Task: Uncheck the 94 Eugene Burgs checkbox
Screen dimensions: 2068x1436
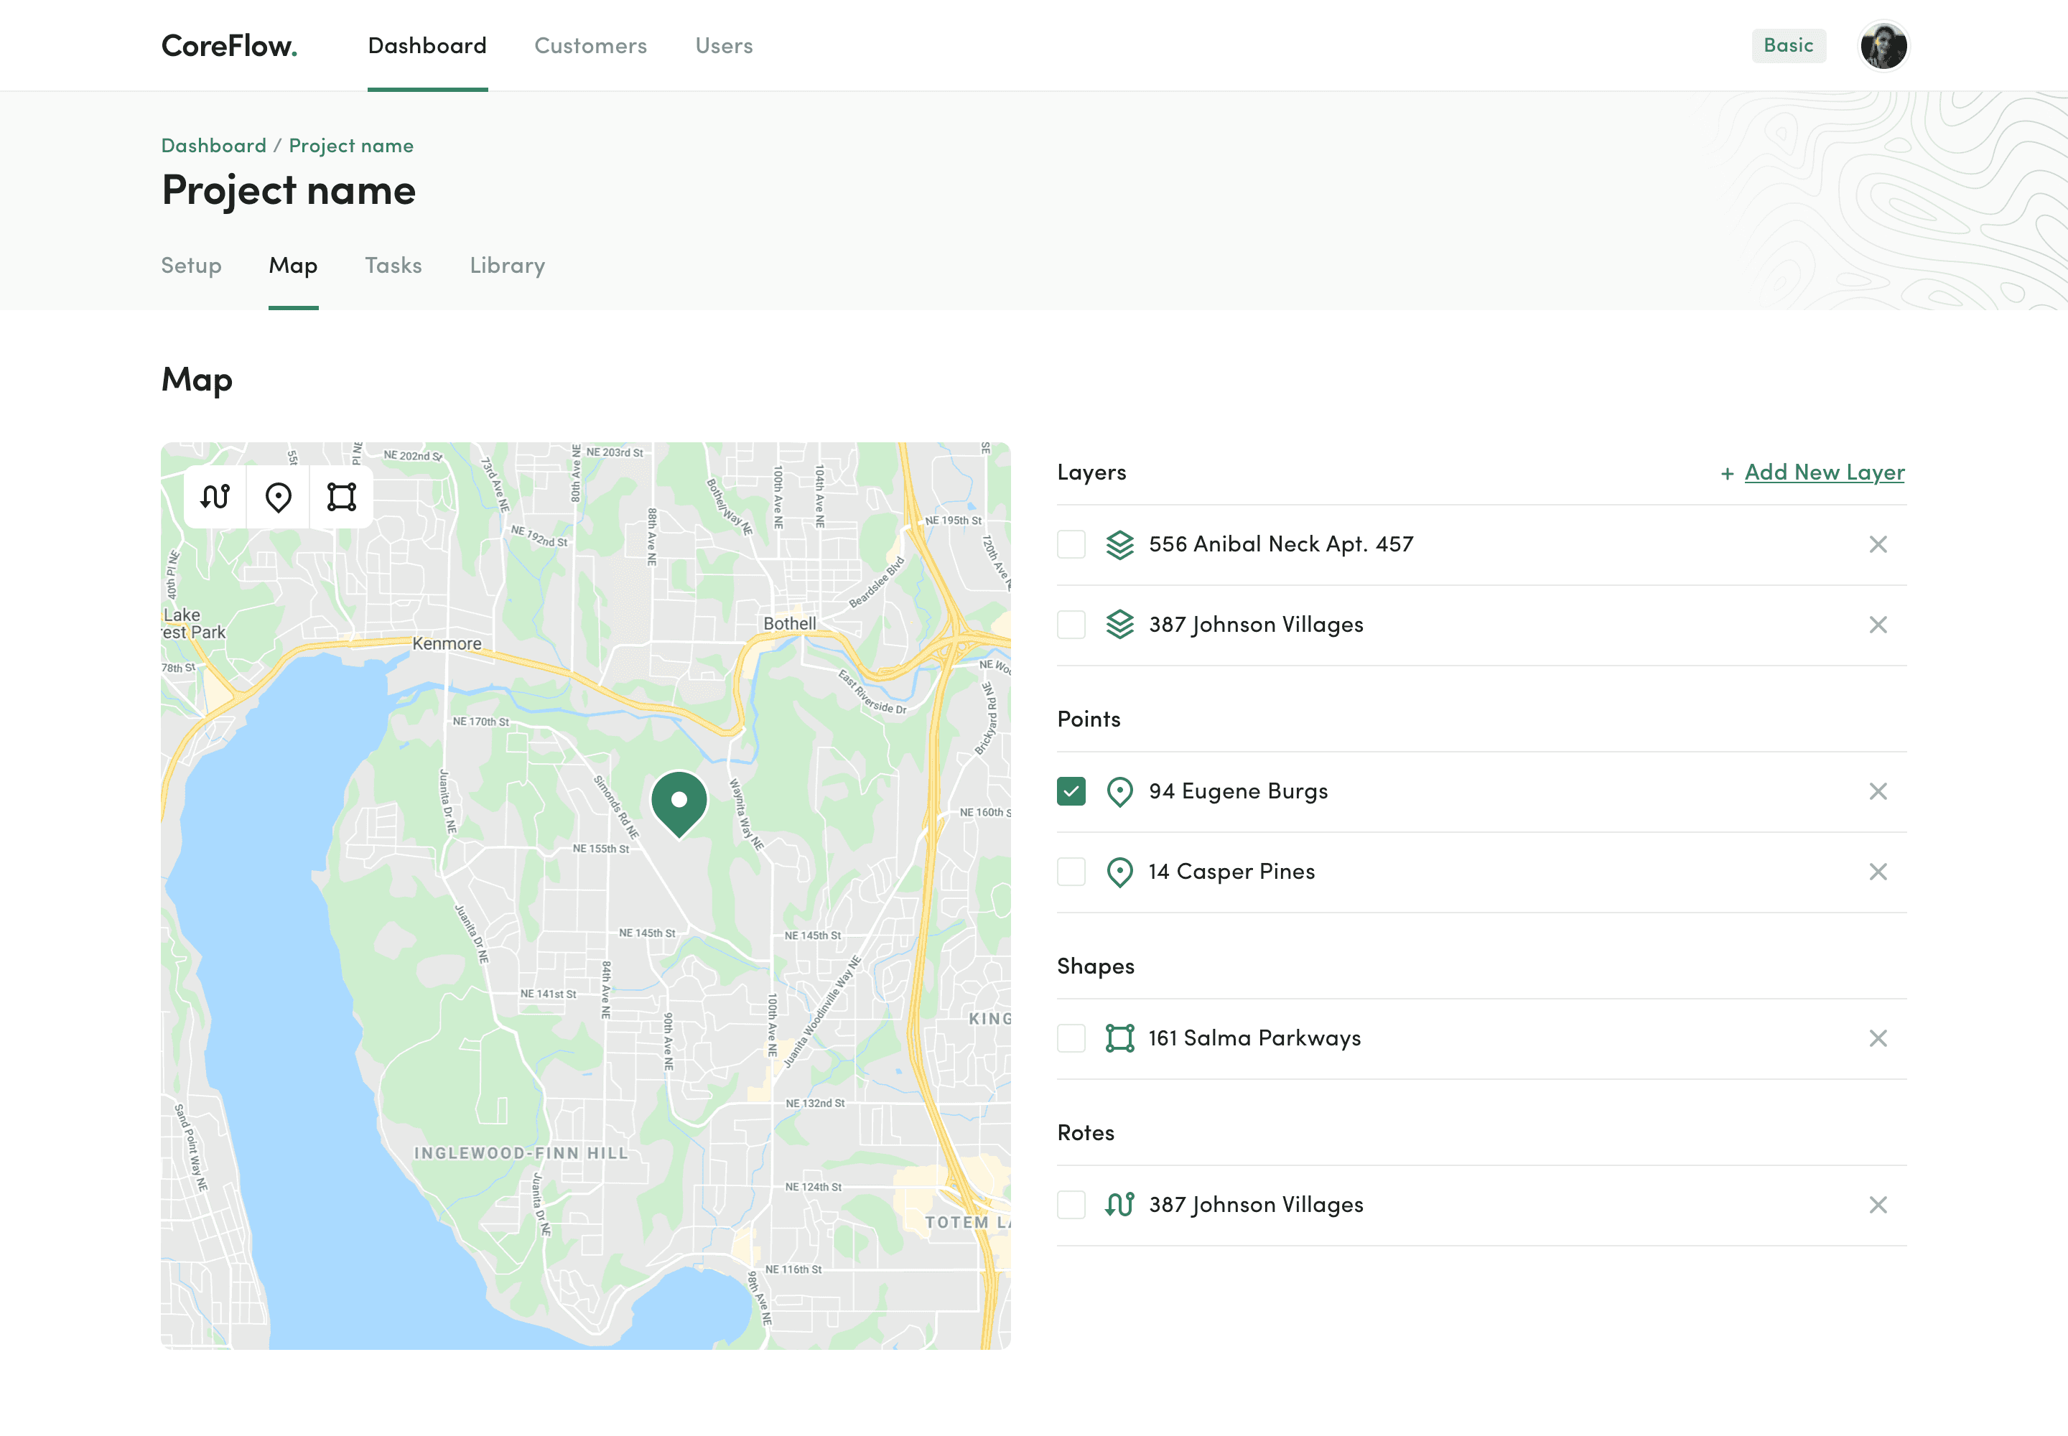Action: (x=1071, y=792)
